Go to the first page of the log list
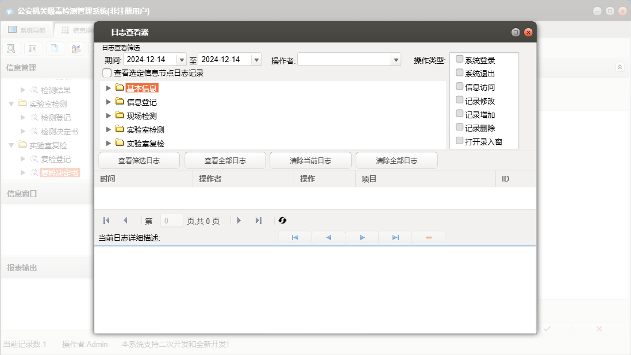This screenshot has height=355, width=631. point(106,221)
